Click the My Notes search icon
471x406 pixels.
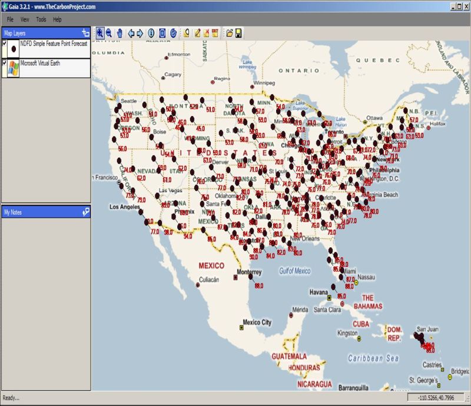click(86, 212)
